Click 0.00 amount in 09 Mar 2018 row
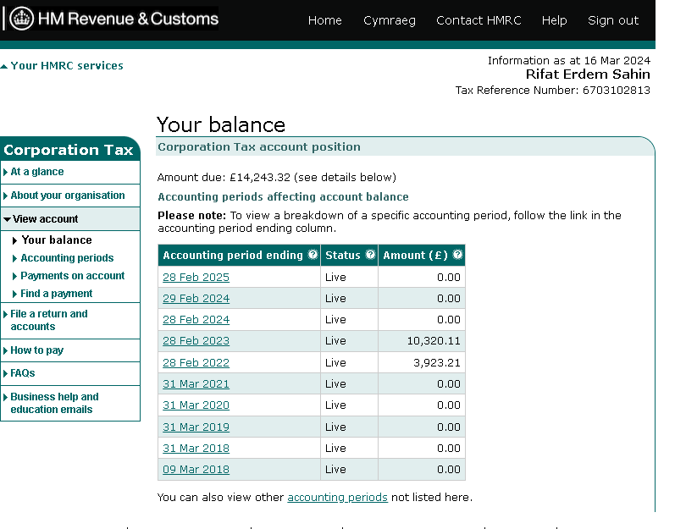This screenshot has width=686, height=529. click(448, 469)
